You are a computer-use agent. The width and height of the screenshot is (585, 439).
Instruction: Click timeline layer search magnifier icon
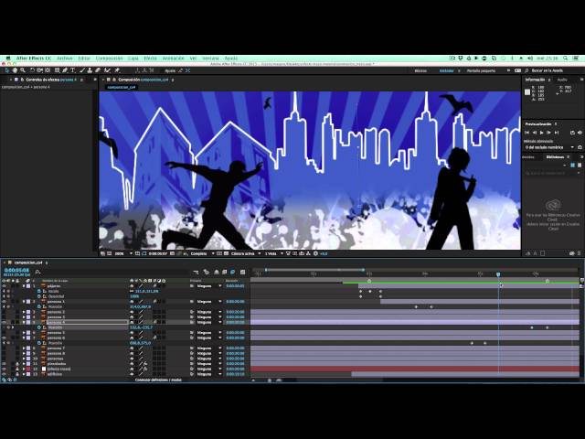(x=37, y=273)
